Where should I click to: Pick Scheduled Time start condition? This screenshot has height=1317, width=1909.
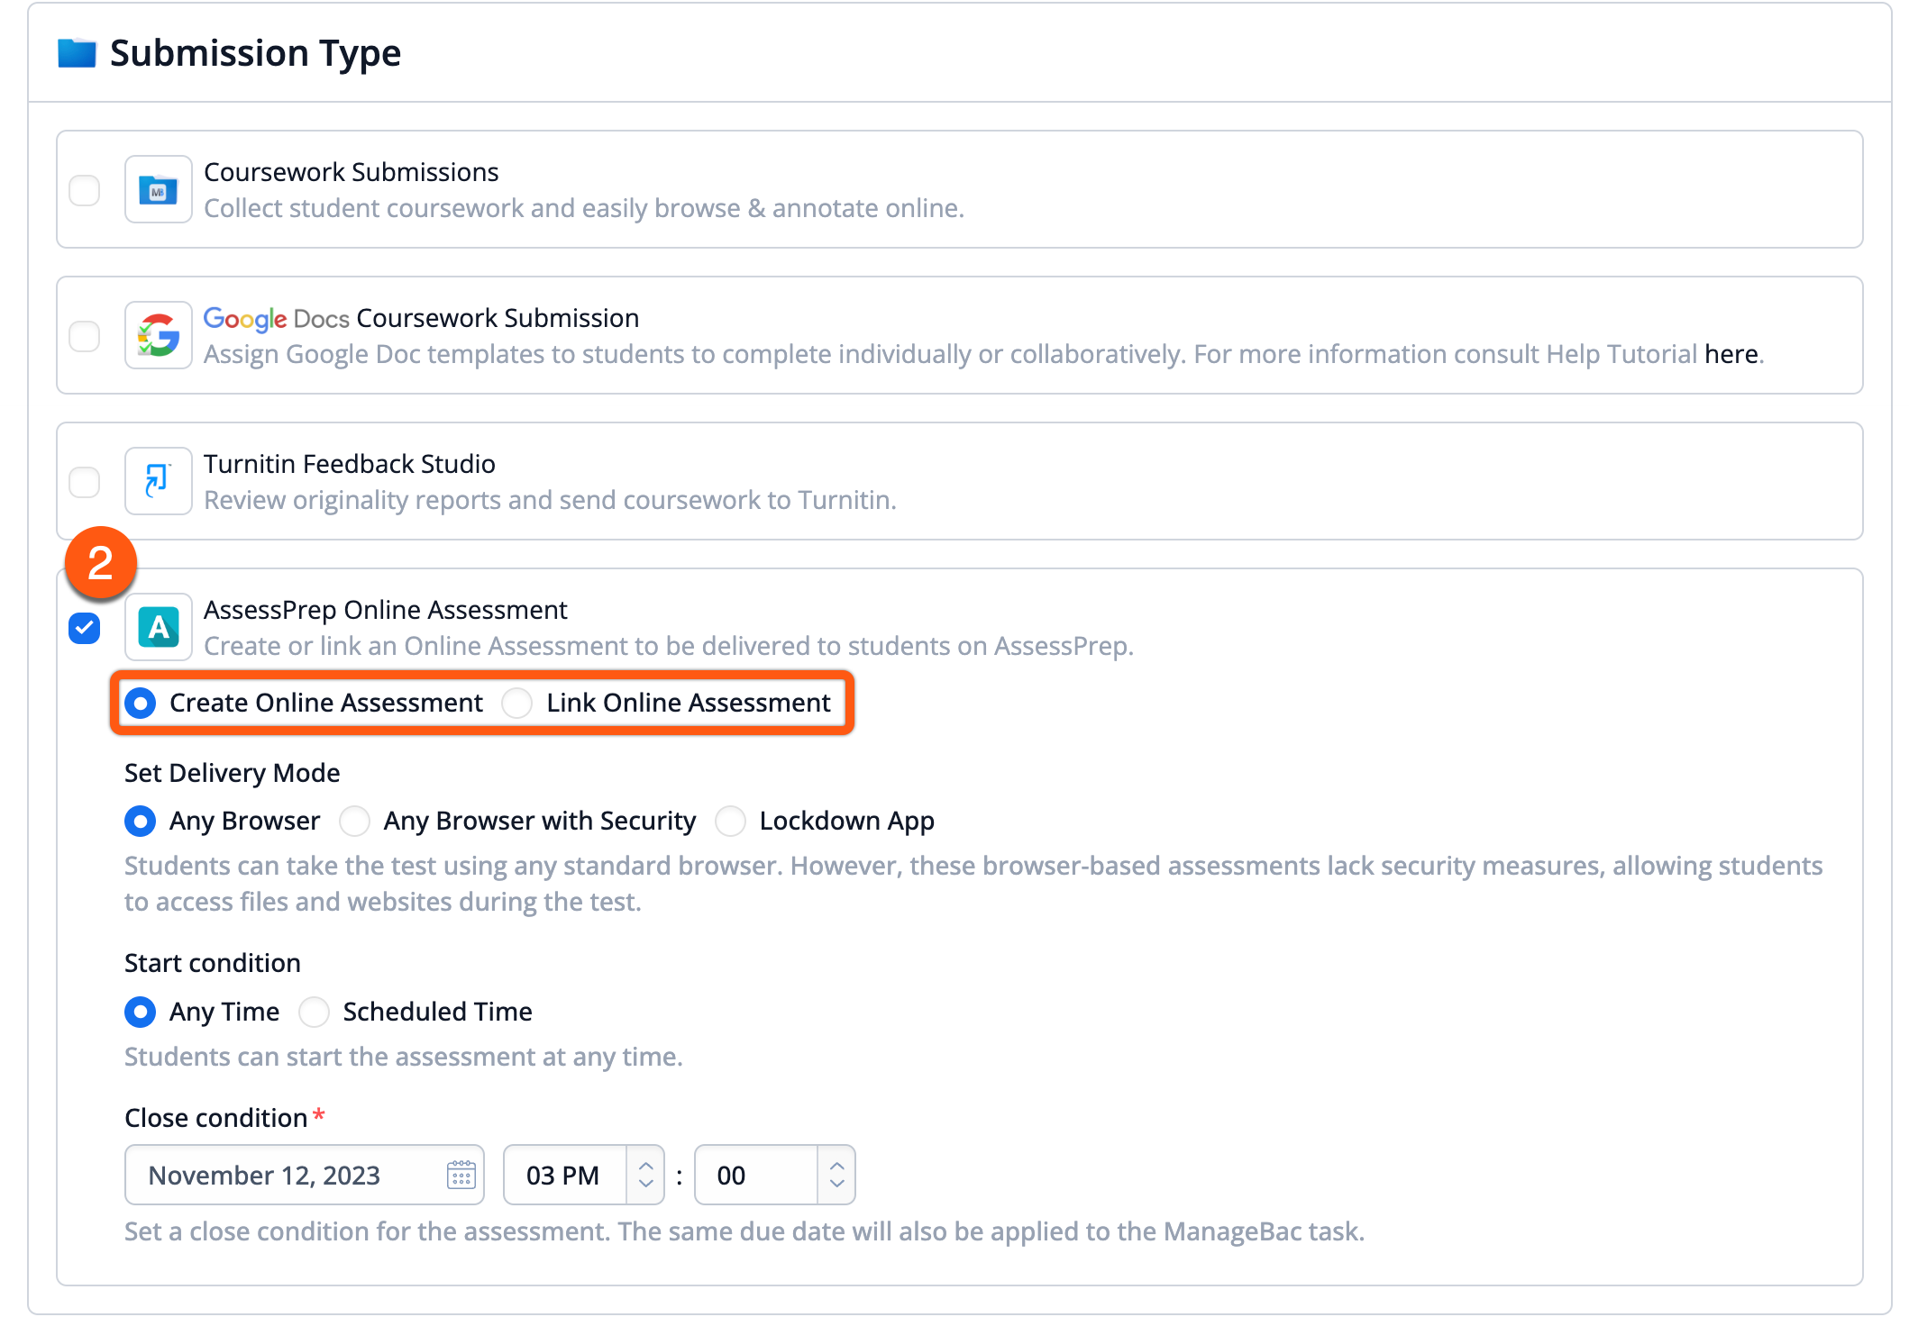314,1012
